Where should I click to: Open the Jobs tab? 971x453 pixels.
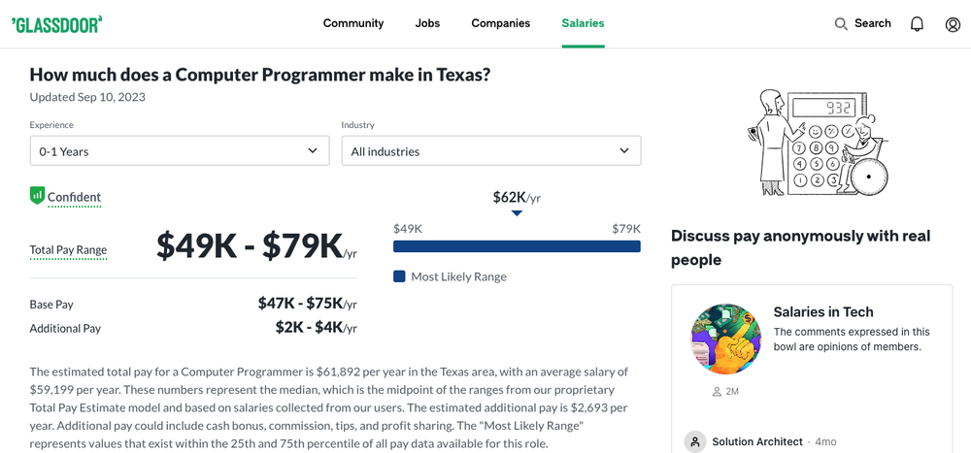pyautogui.click(x=427, y=23)
